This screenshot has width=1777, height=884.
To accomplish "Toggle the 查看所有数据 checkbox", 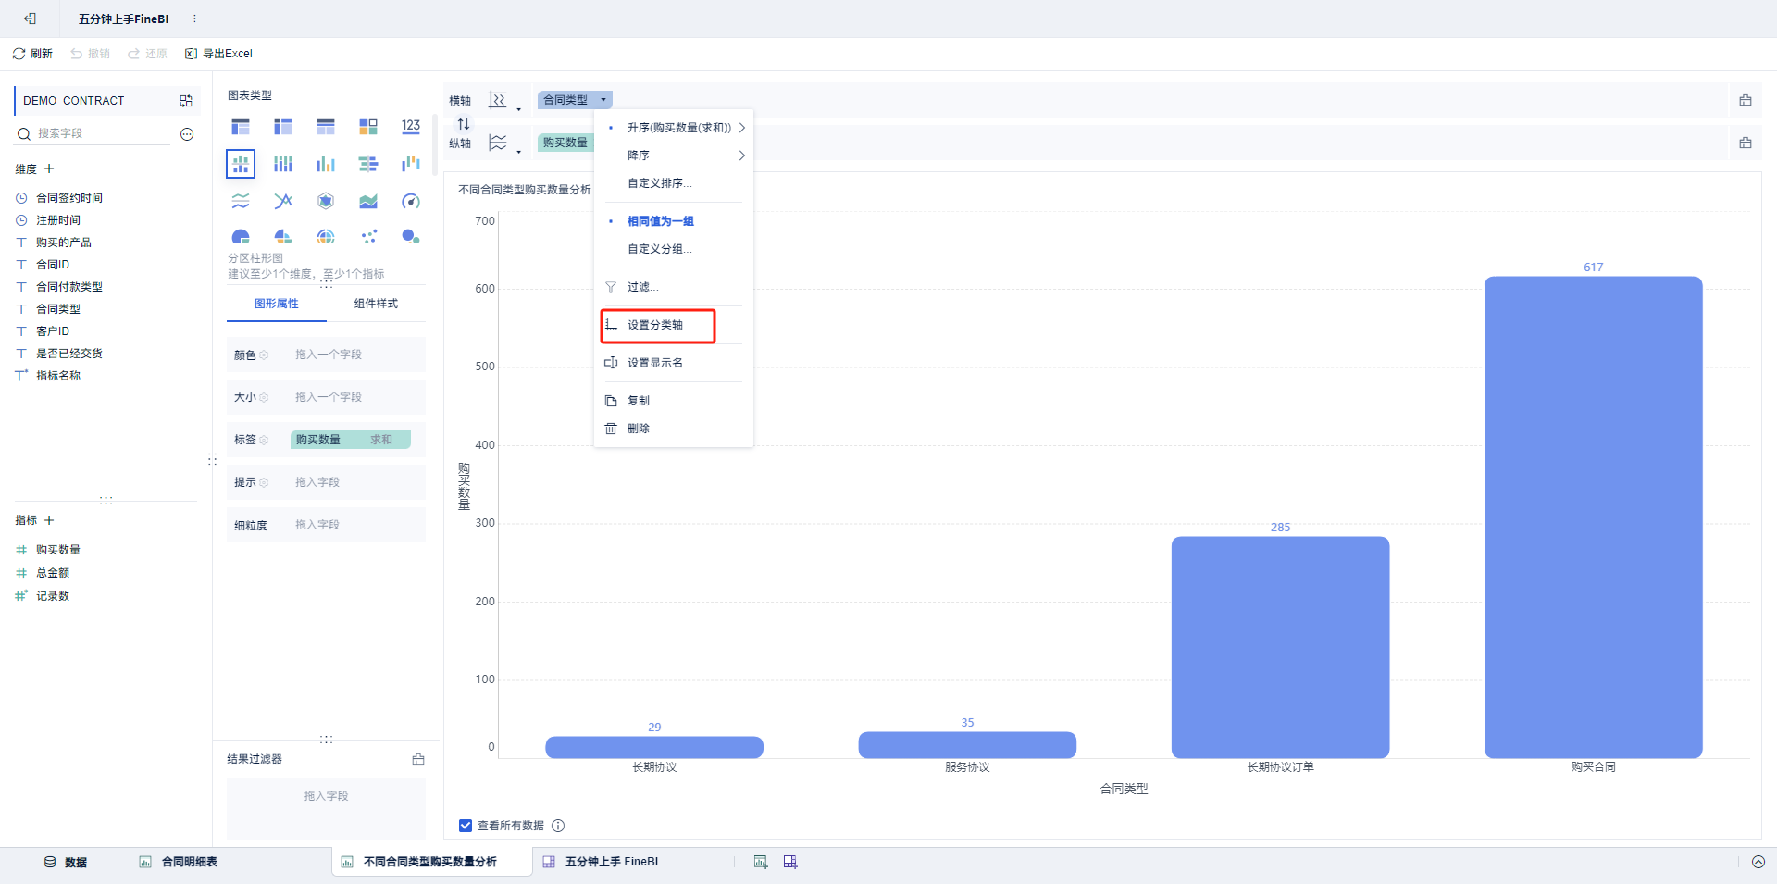I will coord(466,826).
